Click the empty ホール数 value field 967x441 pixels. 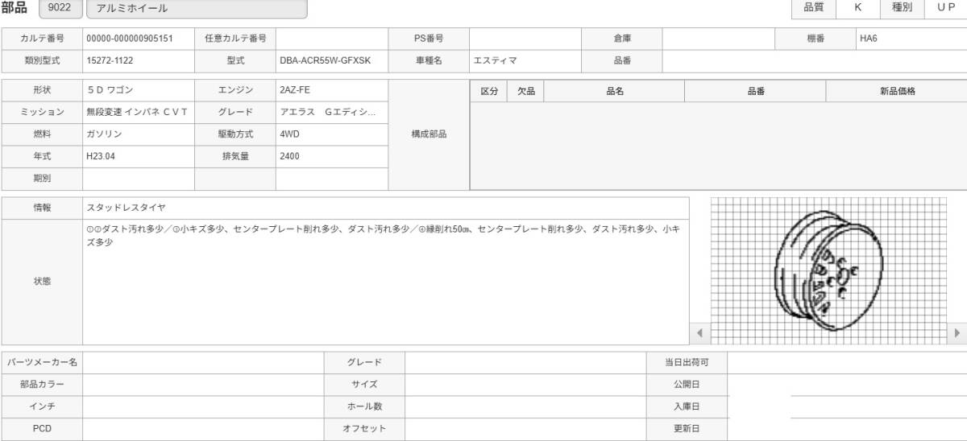point(525,406)
